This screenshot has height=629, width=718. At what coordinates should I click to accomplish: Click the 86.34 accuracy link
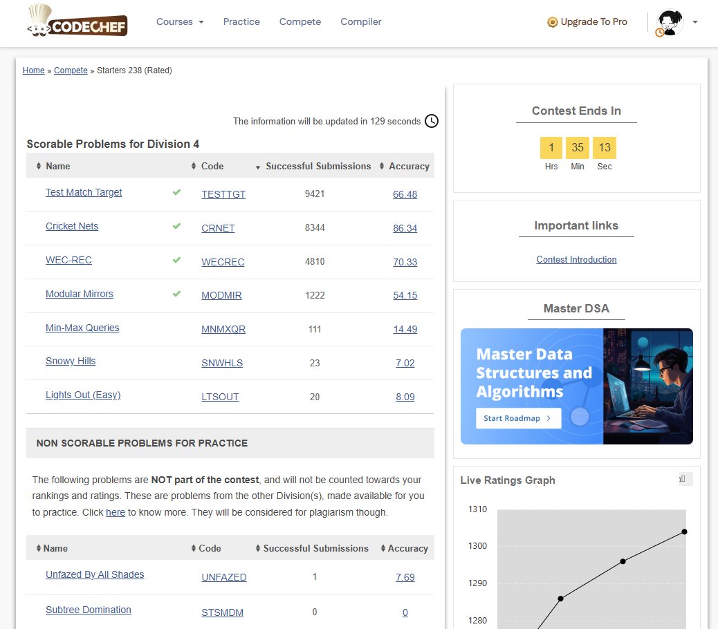point(405,228)
